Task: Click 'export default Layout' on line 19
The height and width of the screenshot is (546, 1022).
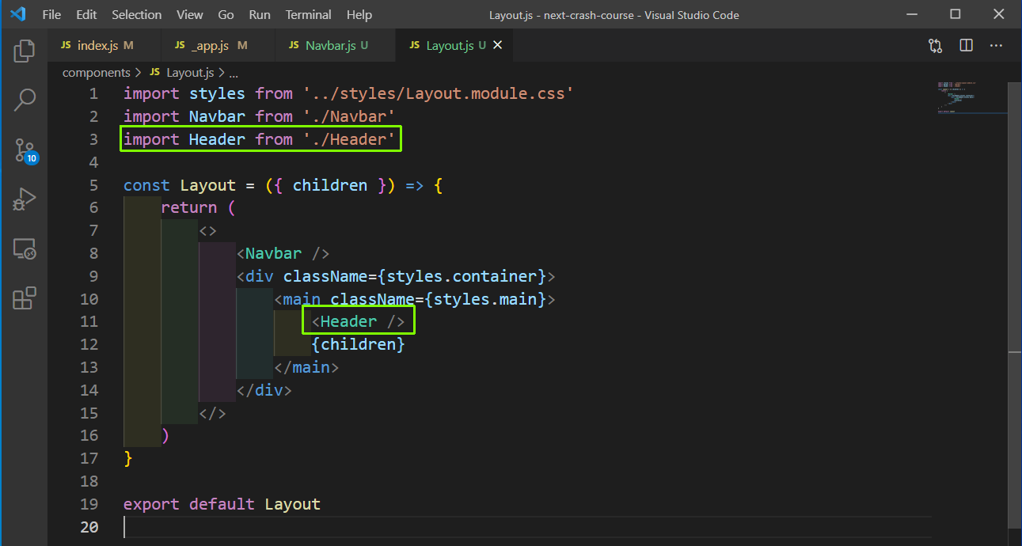Action: [x=222, y=504]
